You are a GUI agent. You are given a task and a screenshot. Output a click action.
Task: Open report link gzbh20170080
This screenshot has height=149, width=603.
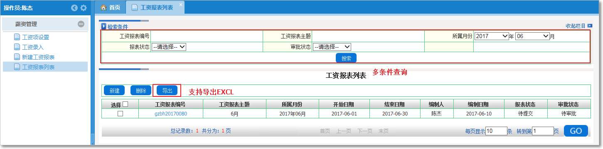170,113
